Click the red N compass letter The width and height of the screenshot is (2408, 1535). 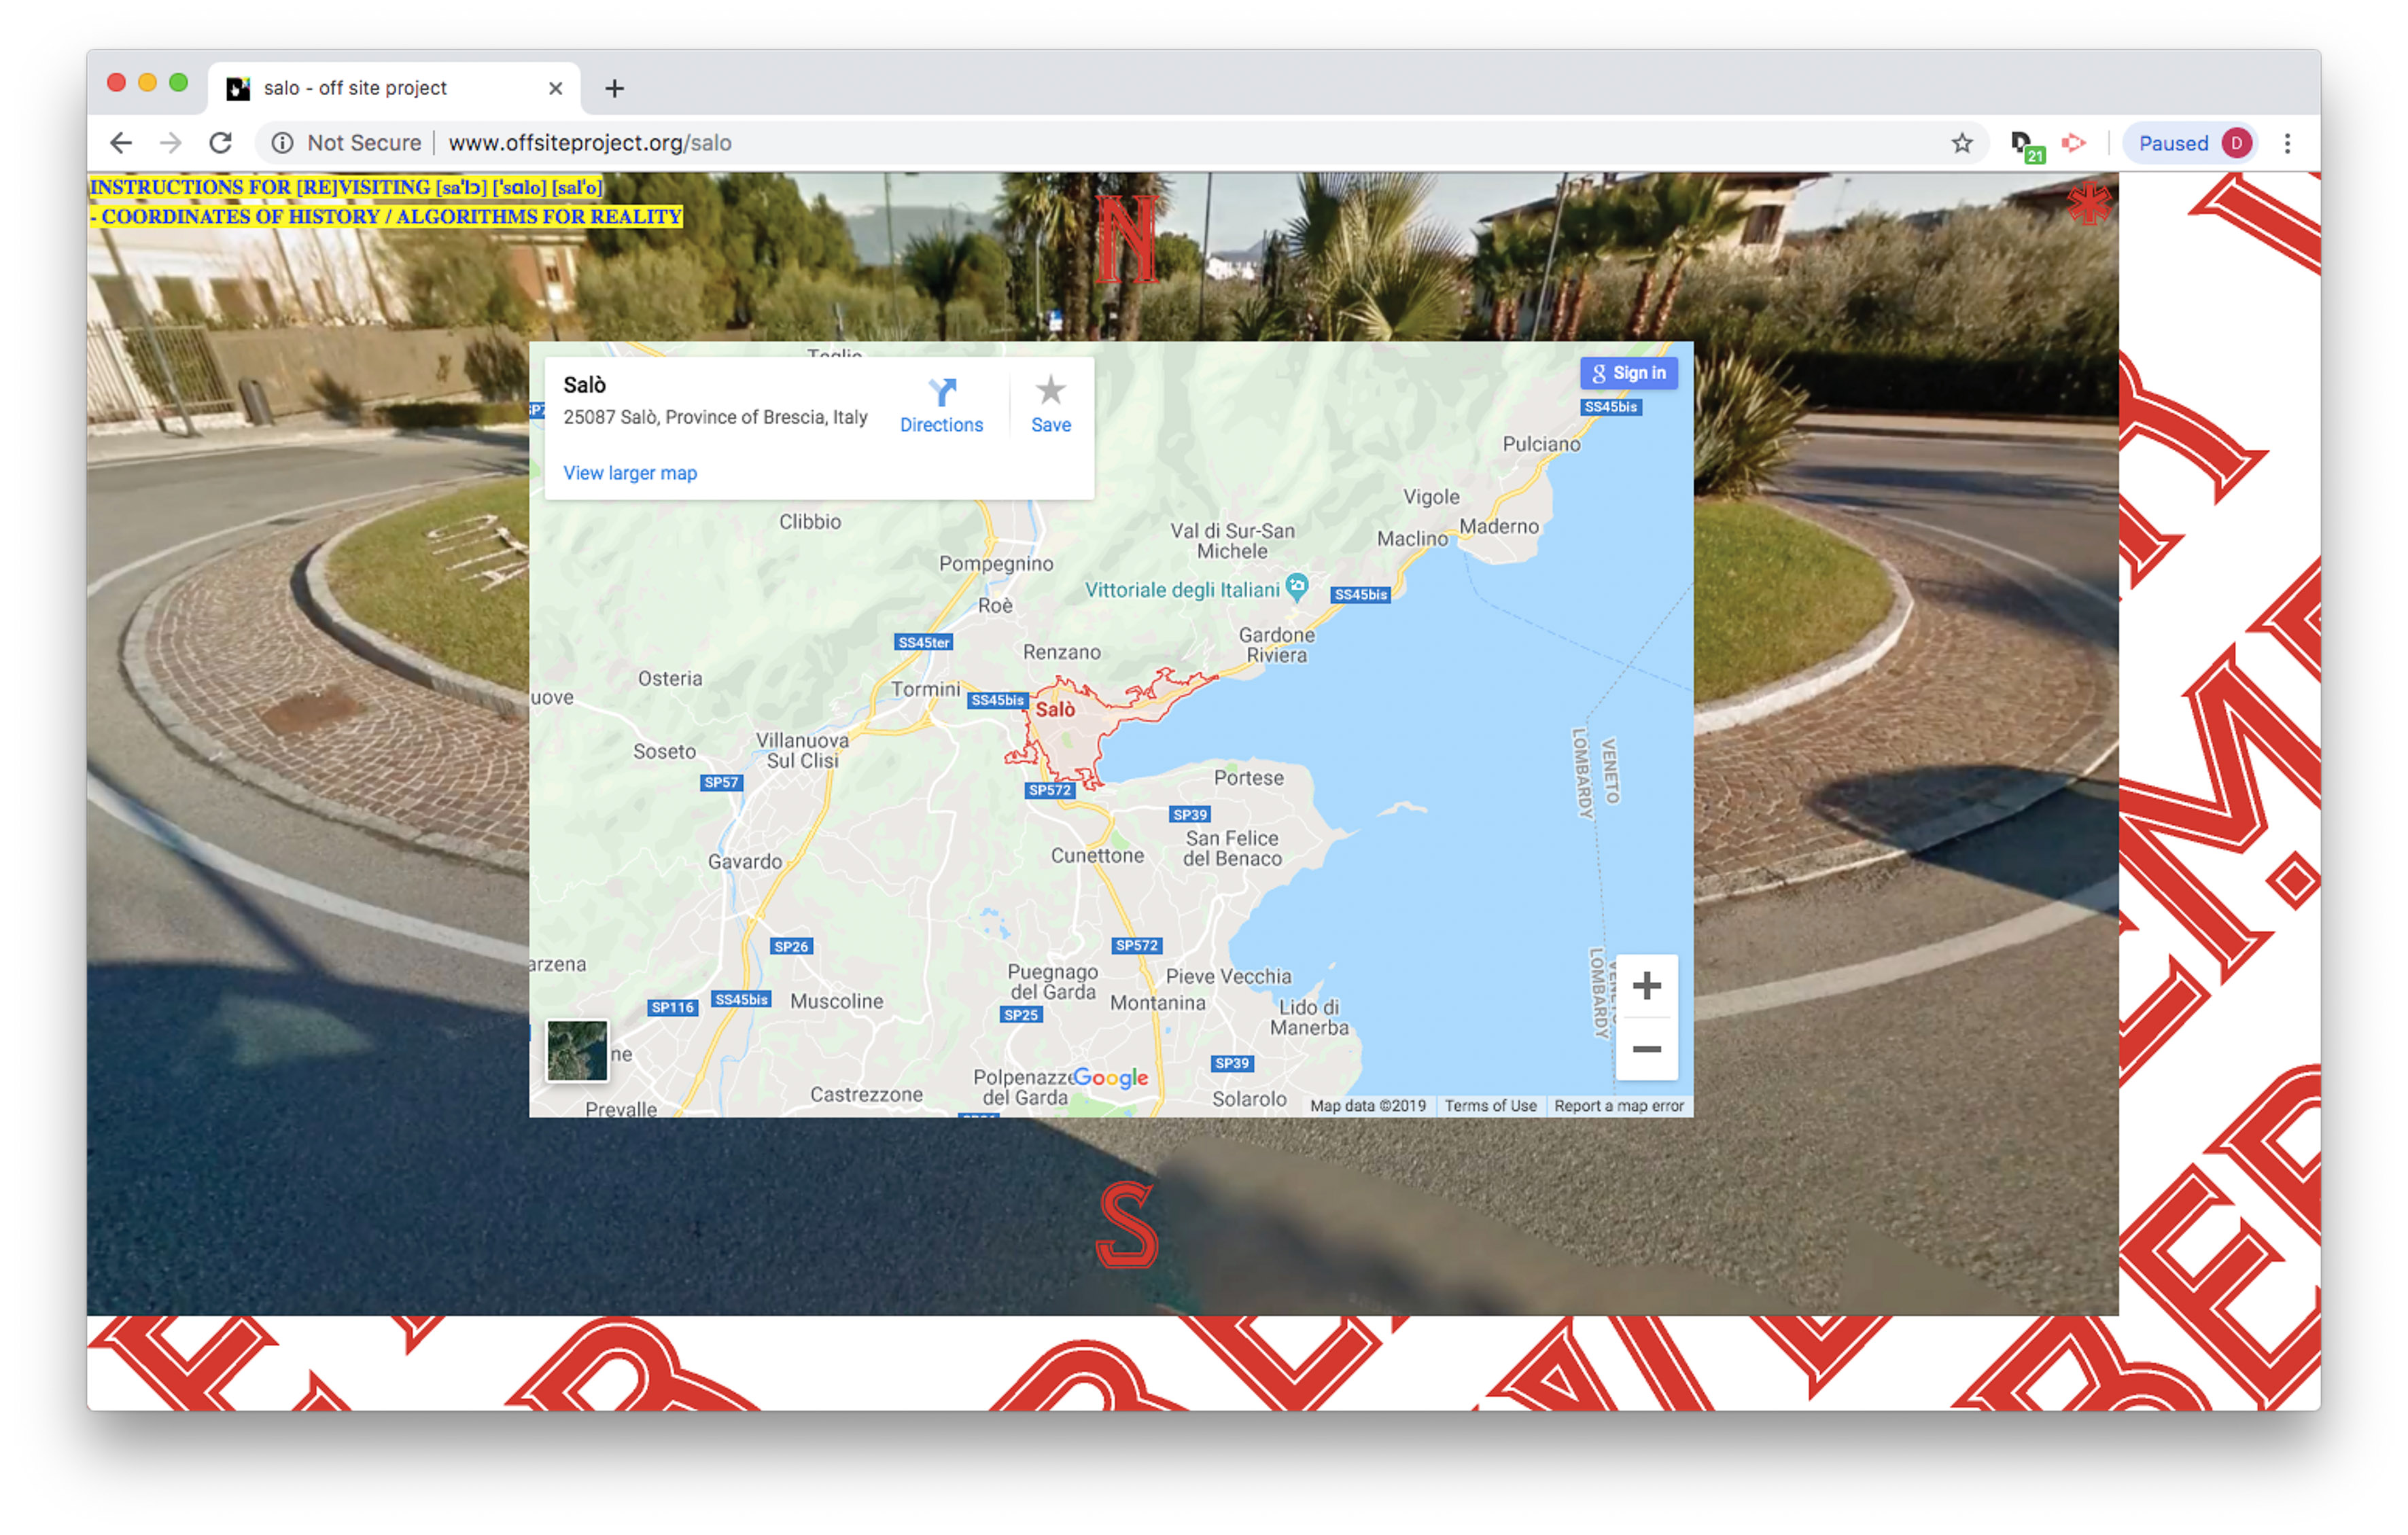coord(1127,238)
